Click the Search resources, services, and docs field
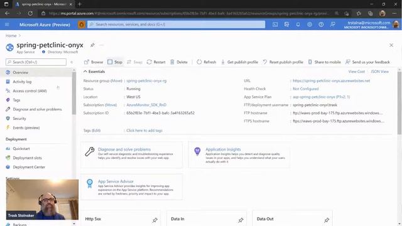The width and height of the screenshot is (402, 226). point(176,24)
